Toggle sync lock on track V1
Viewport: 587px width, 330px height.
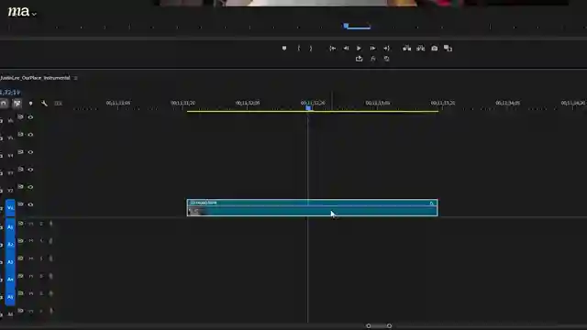[20, 203]
